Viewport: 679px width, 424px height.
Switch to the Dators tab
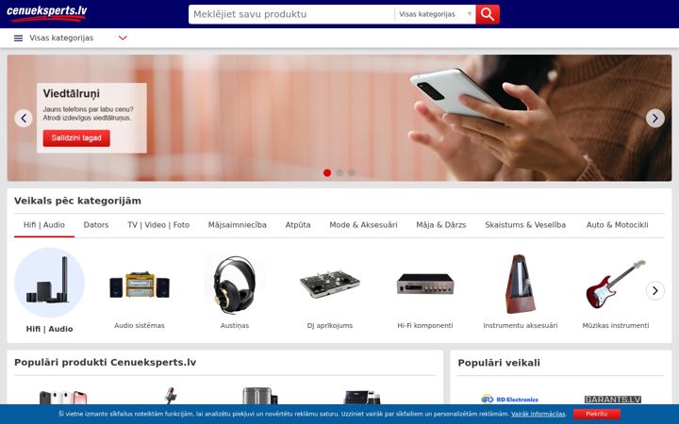[96, 225]
